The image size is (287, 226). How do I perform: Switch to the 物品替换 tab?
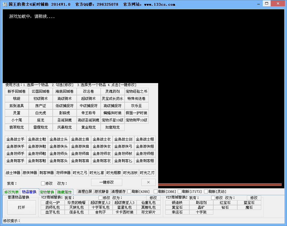click(x=29, y=192)
